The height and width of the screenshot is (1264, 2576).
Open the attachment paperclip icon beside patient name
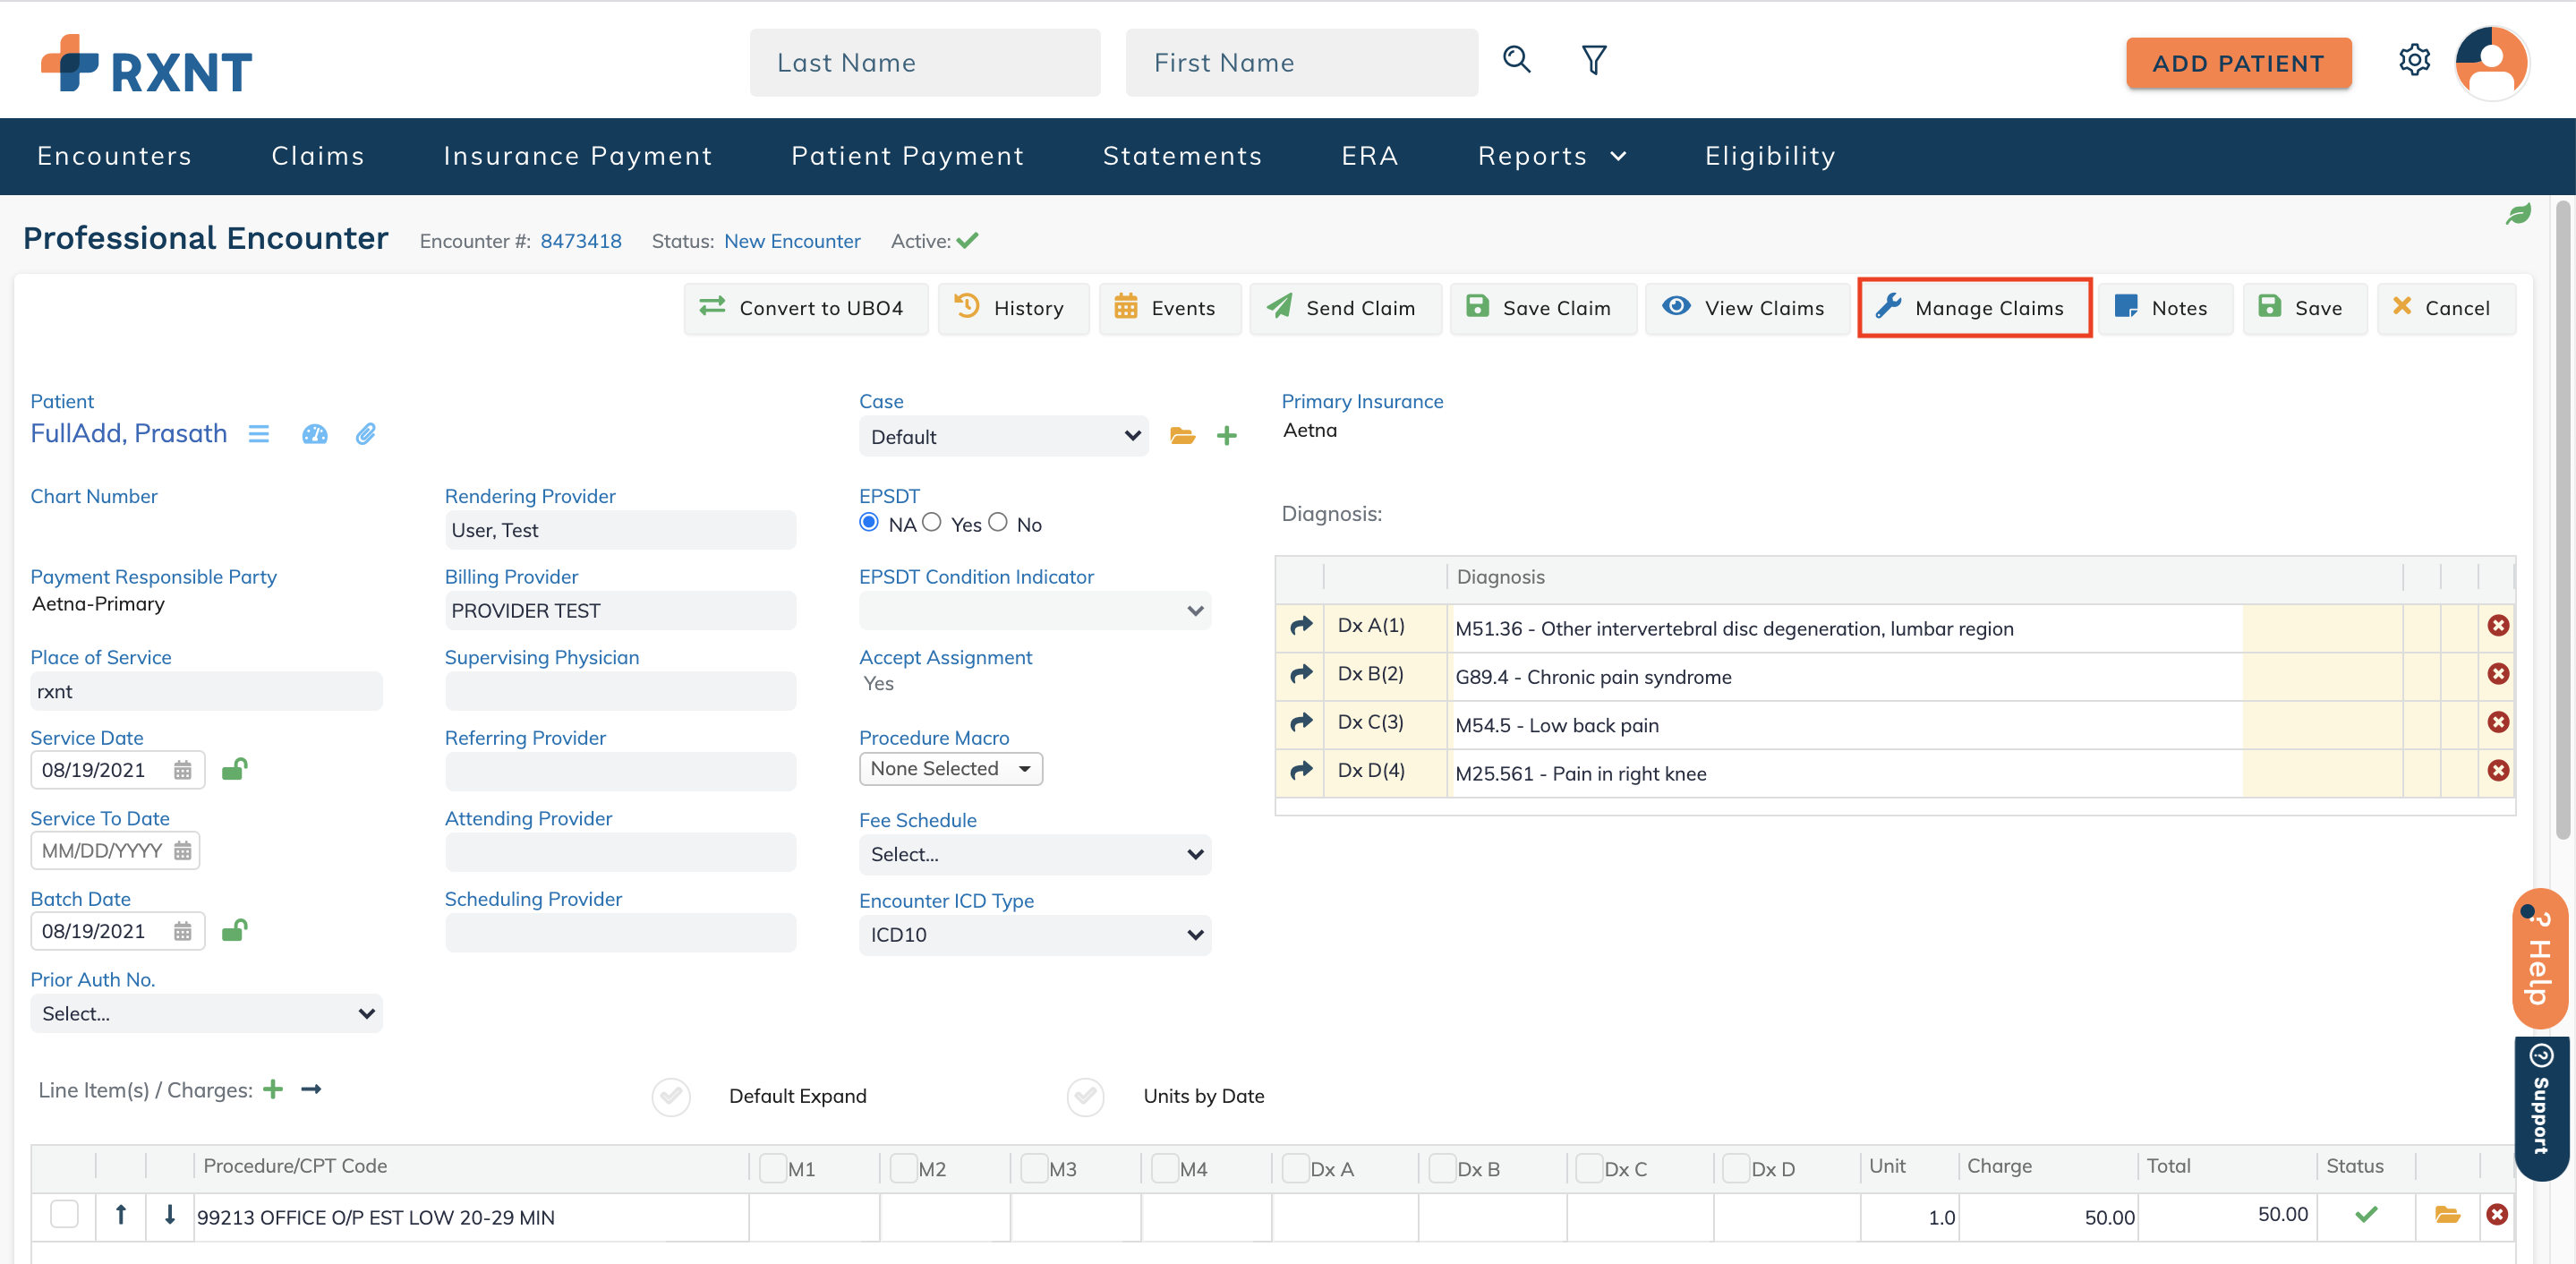366,434
